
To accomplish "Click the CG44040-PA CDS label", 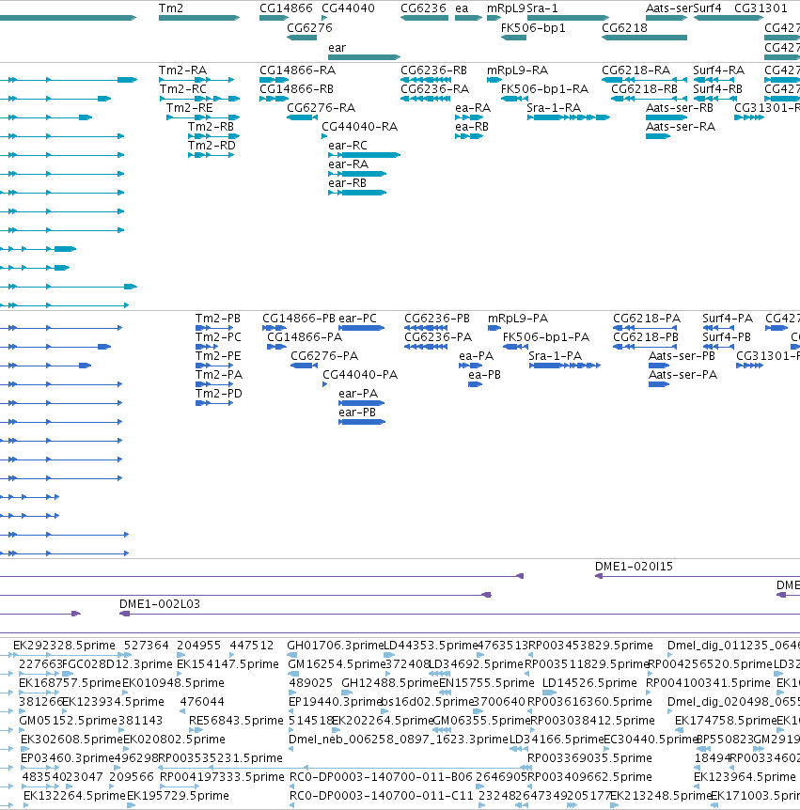I will pyautogui.click(x=360, y=375).
